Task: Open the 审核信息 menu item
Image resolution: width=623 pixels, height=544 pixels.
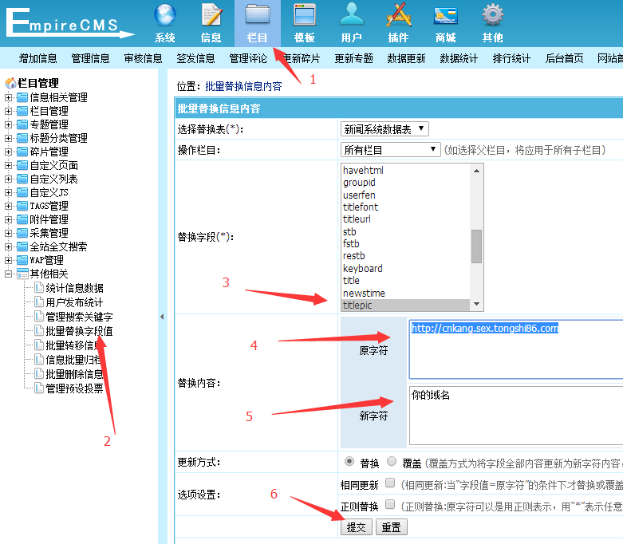Action: coord(143,58)
